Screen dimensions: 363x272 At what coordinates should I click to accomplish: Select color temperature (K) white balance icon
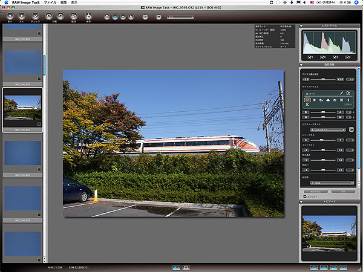click(307, 105)
